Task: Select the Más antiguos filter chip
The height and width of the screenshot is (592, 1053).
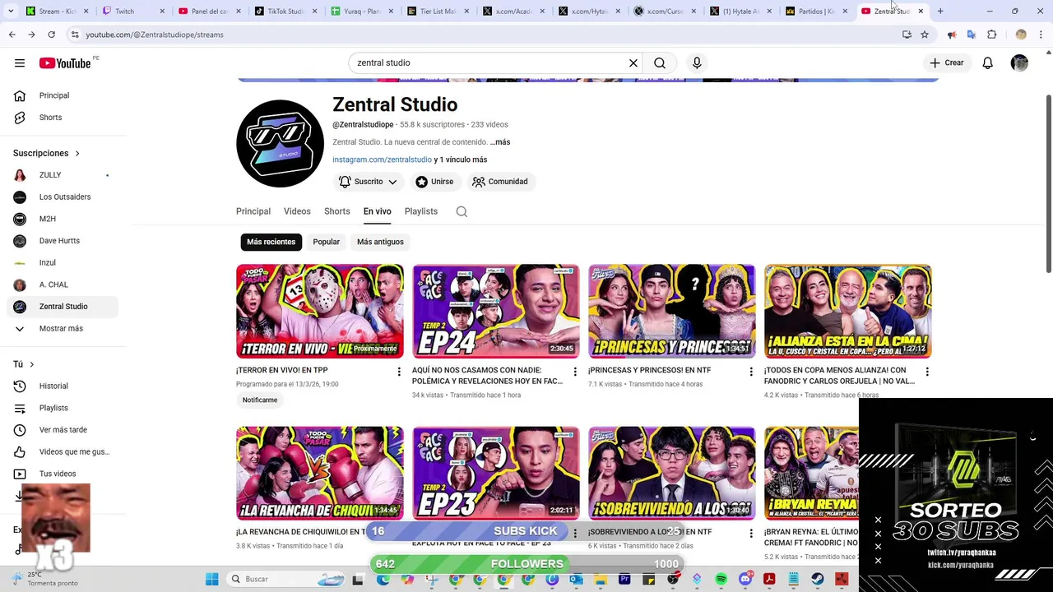Action: pyautogui.click(x=380, y=242)
